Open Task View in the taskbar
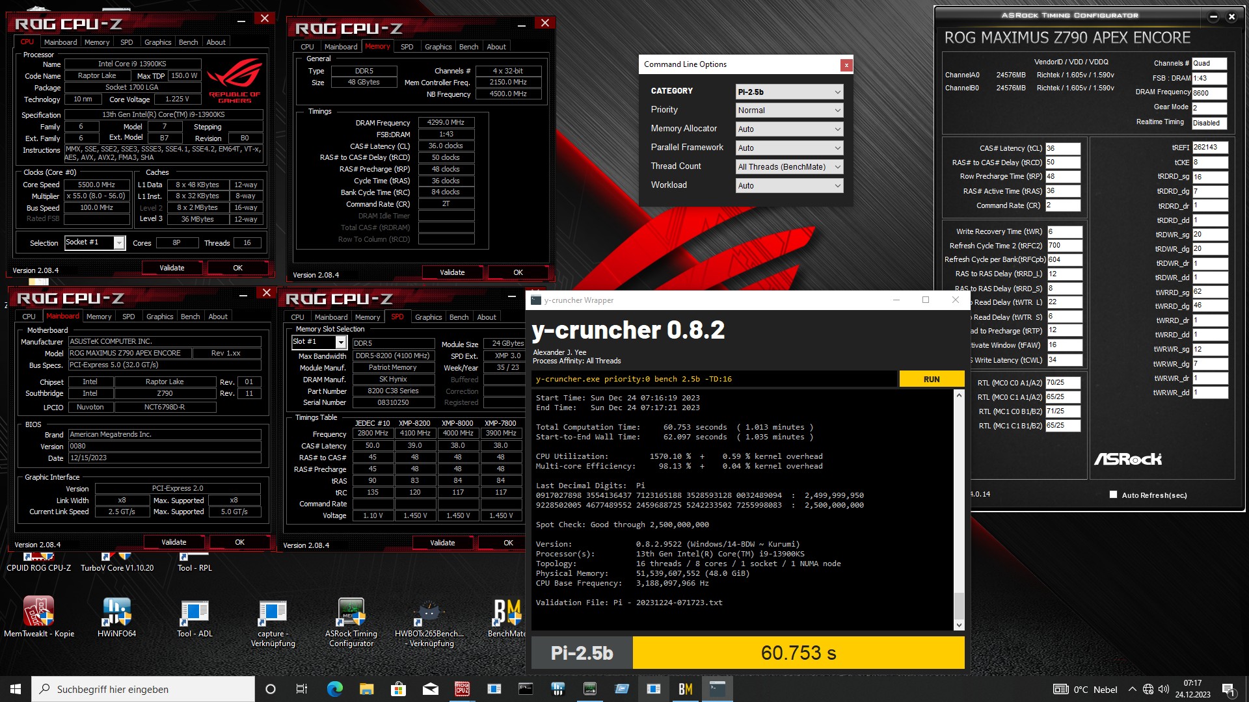 coord(302,689)
